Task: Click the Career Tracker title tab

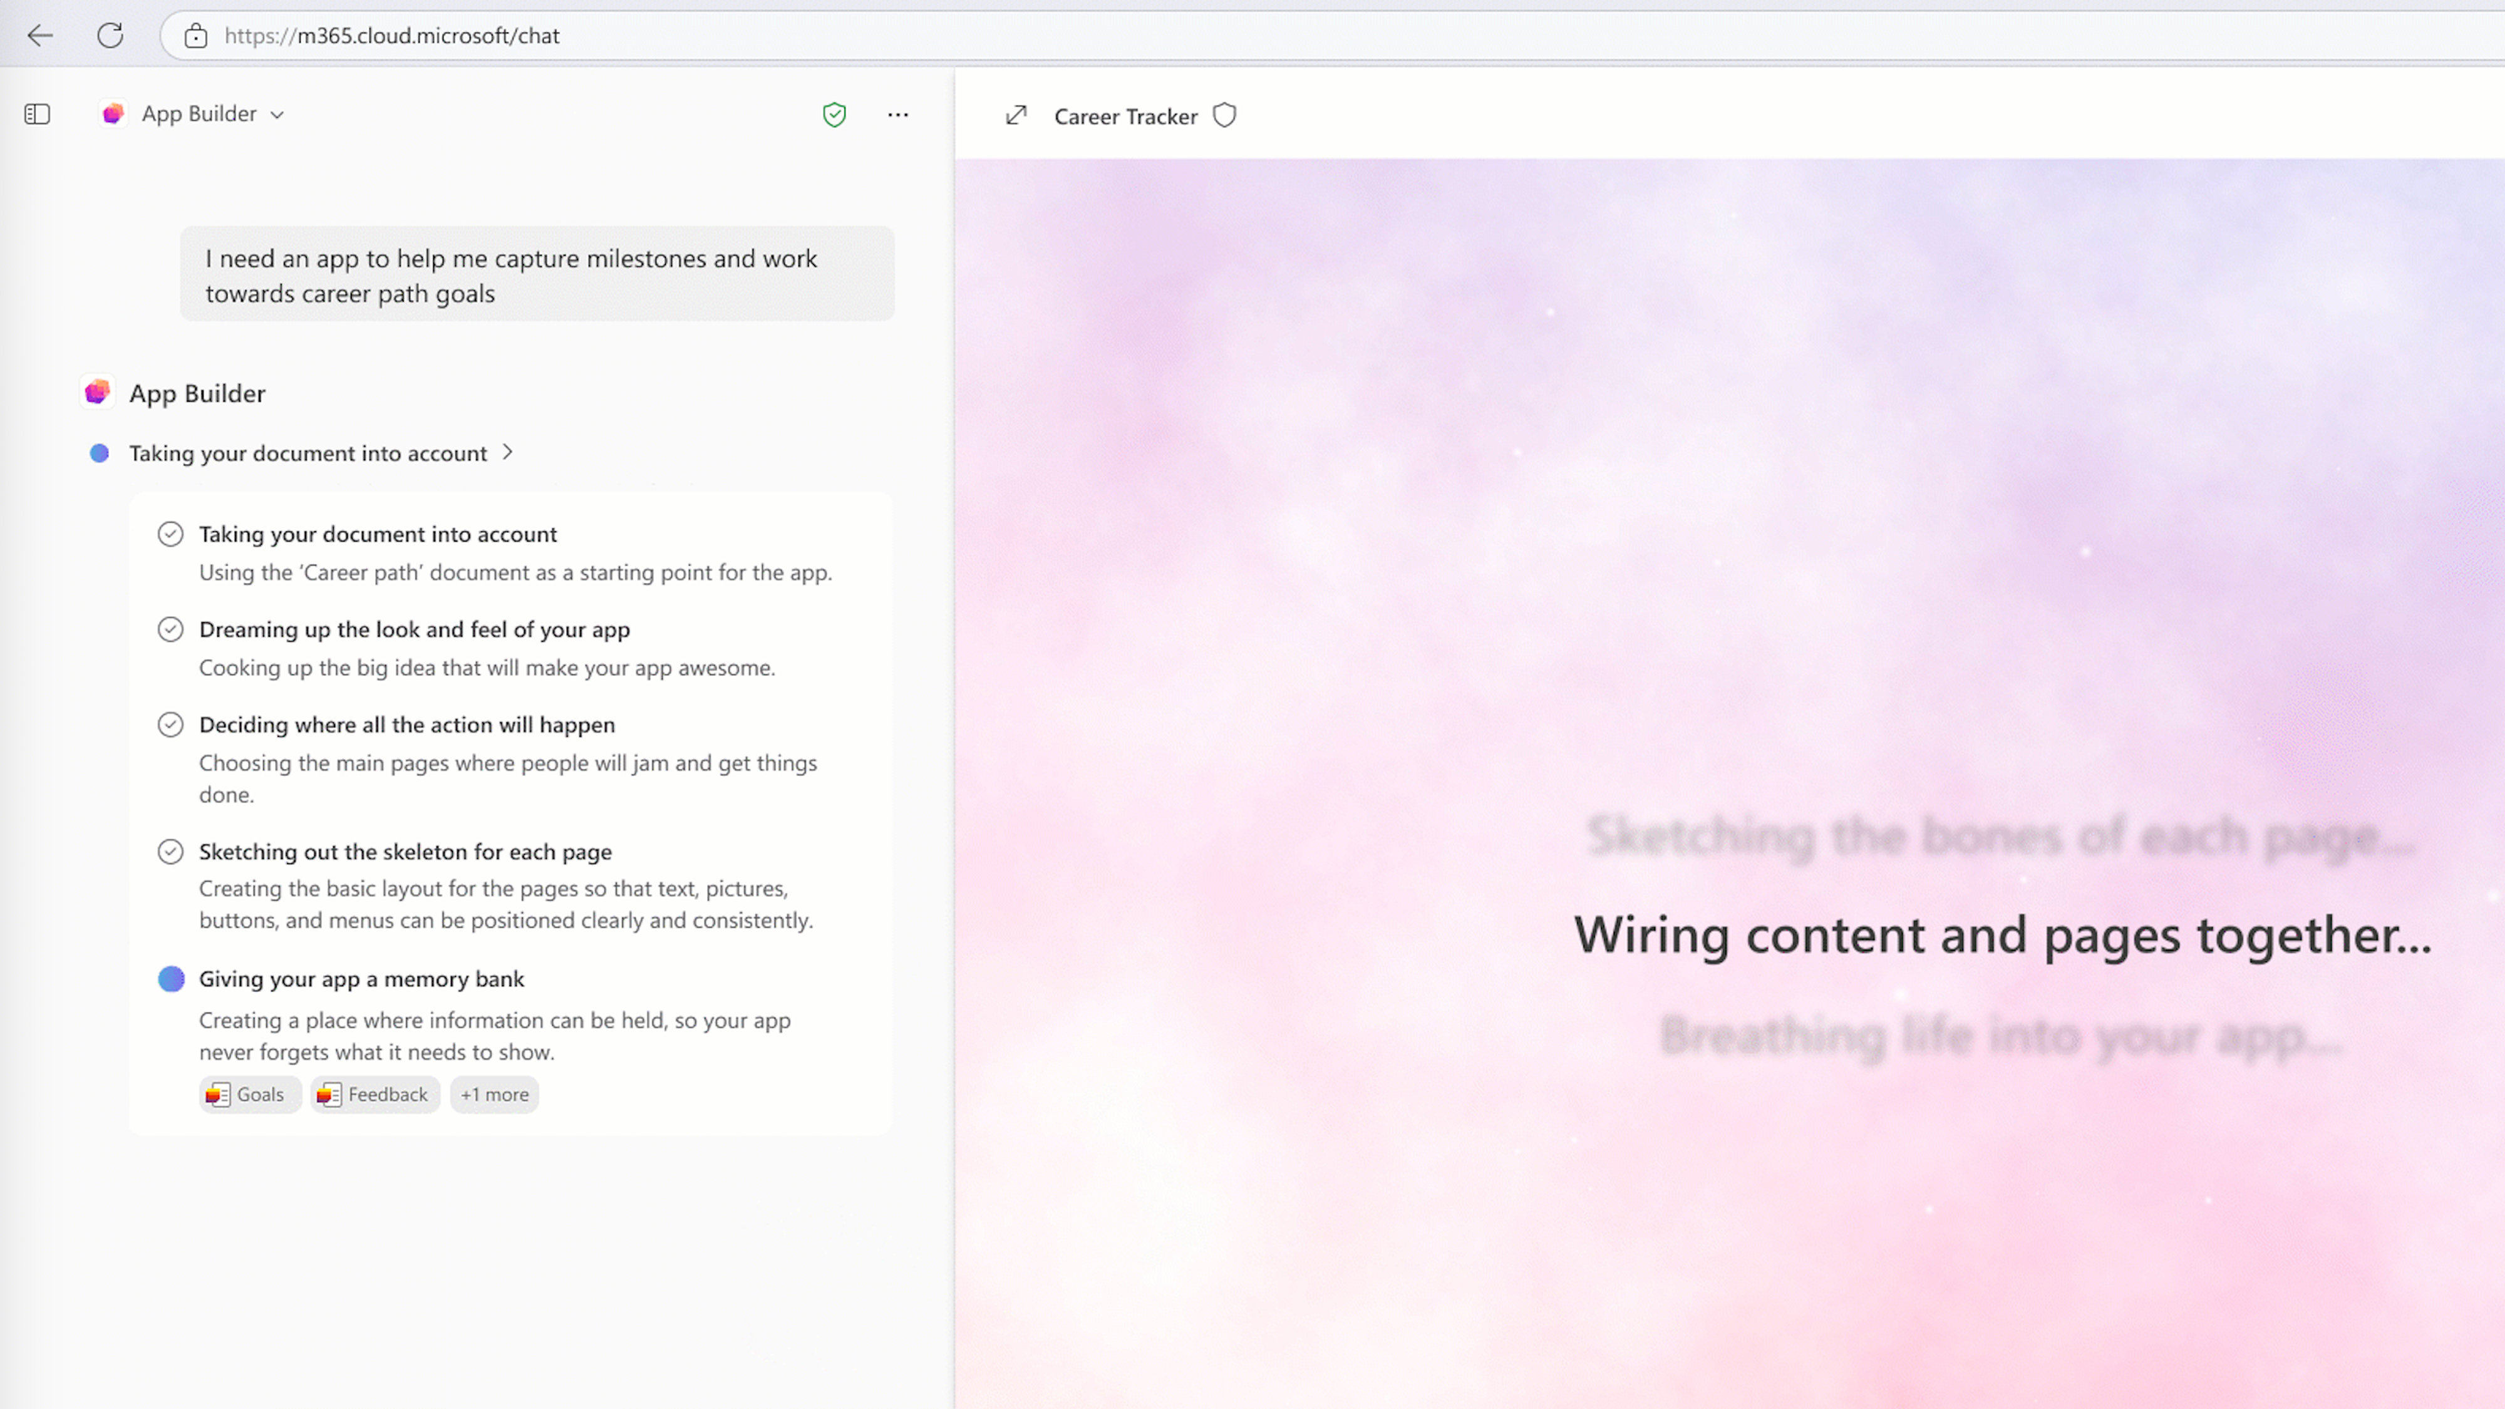Action: click(x=1125, y=116)
